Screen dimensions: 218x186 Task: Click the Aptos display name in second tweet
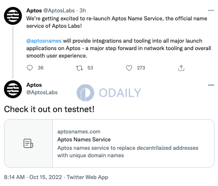34,85
